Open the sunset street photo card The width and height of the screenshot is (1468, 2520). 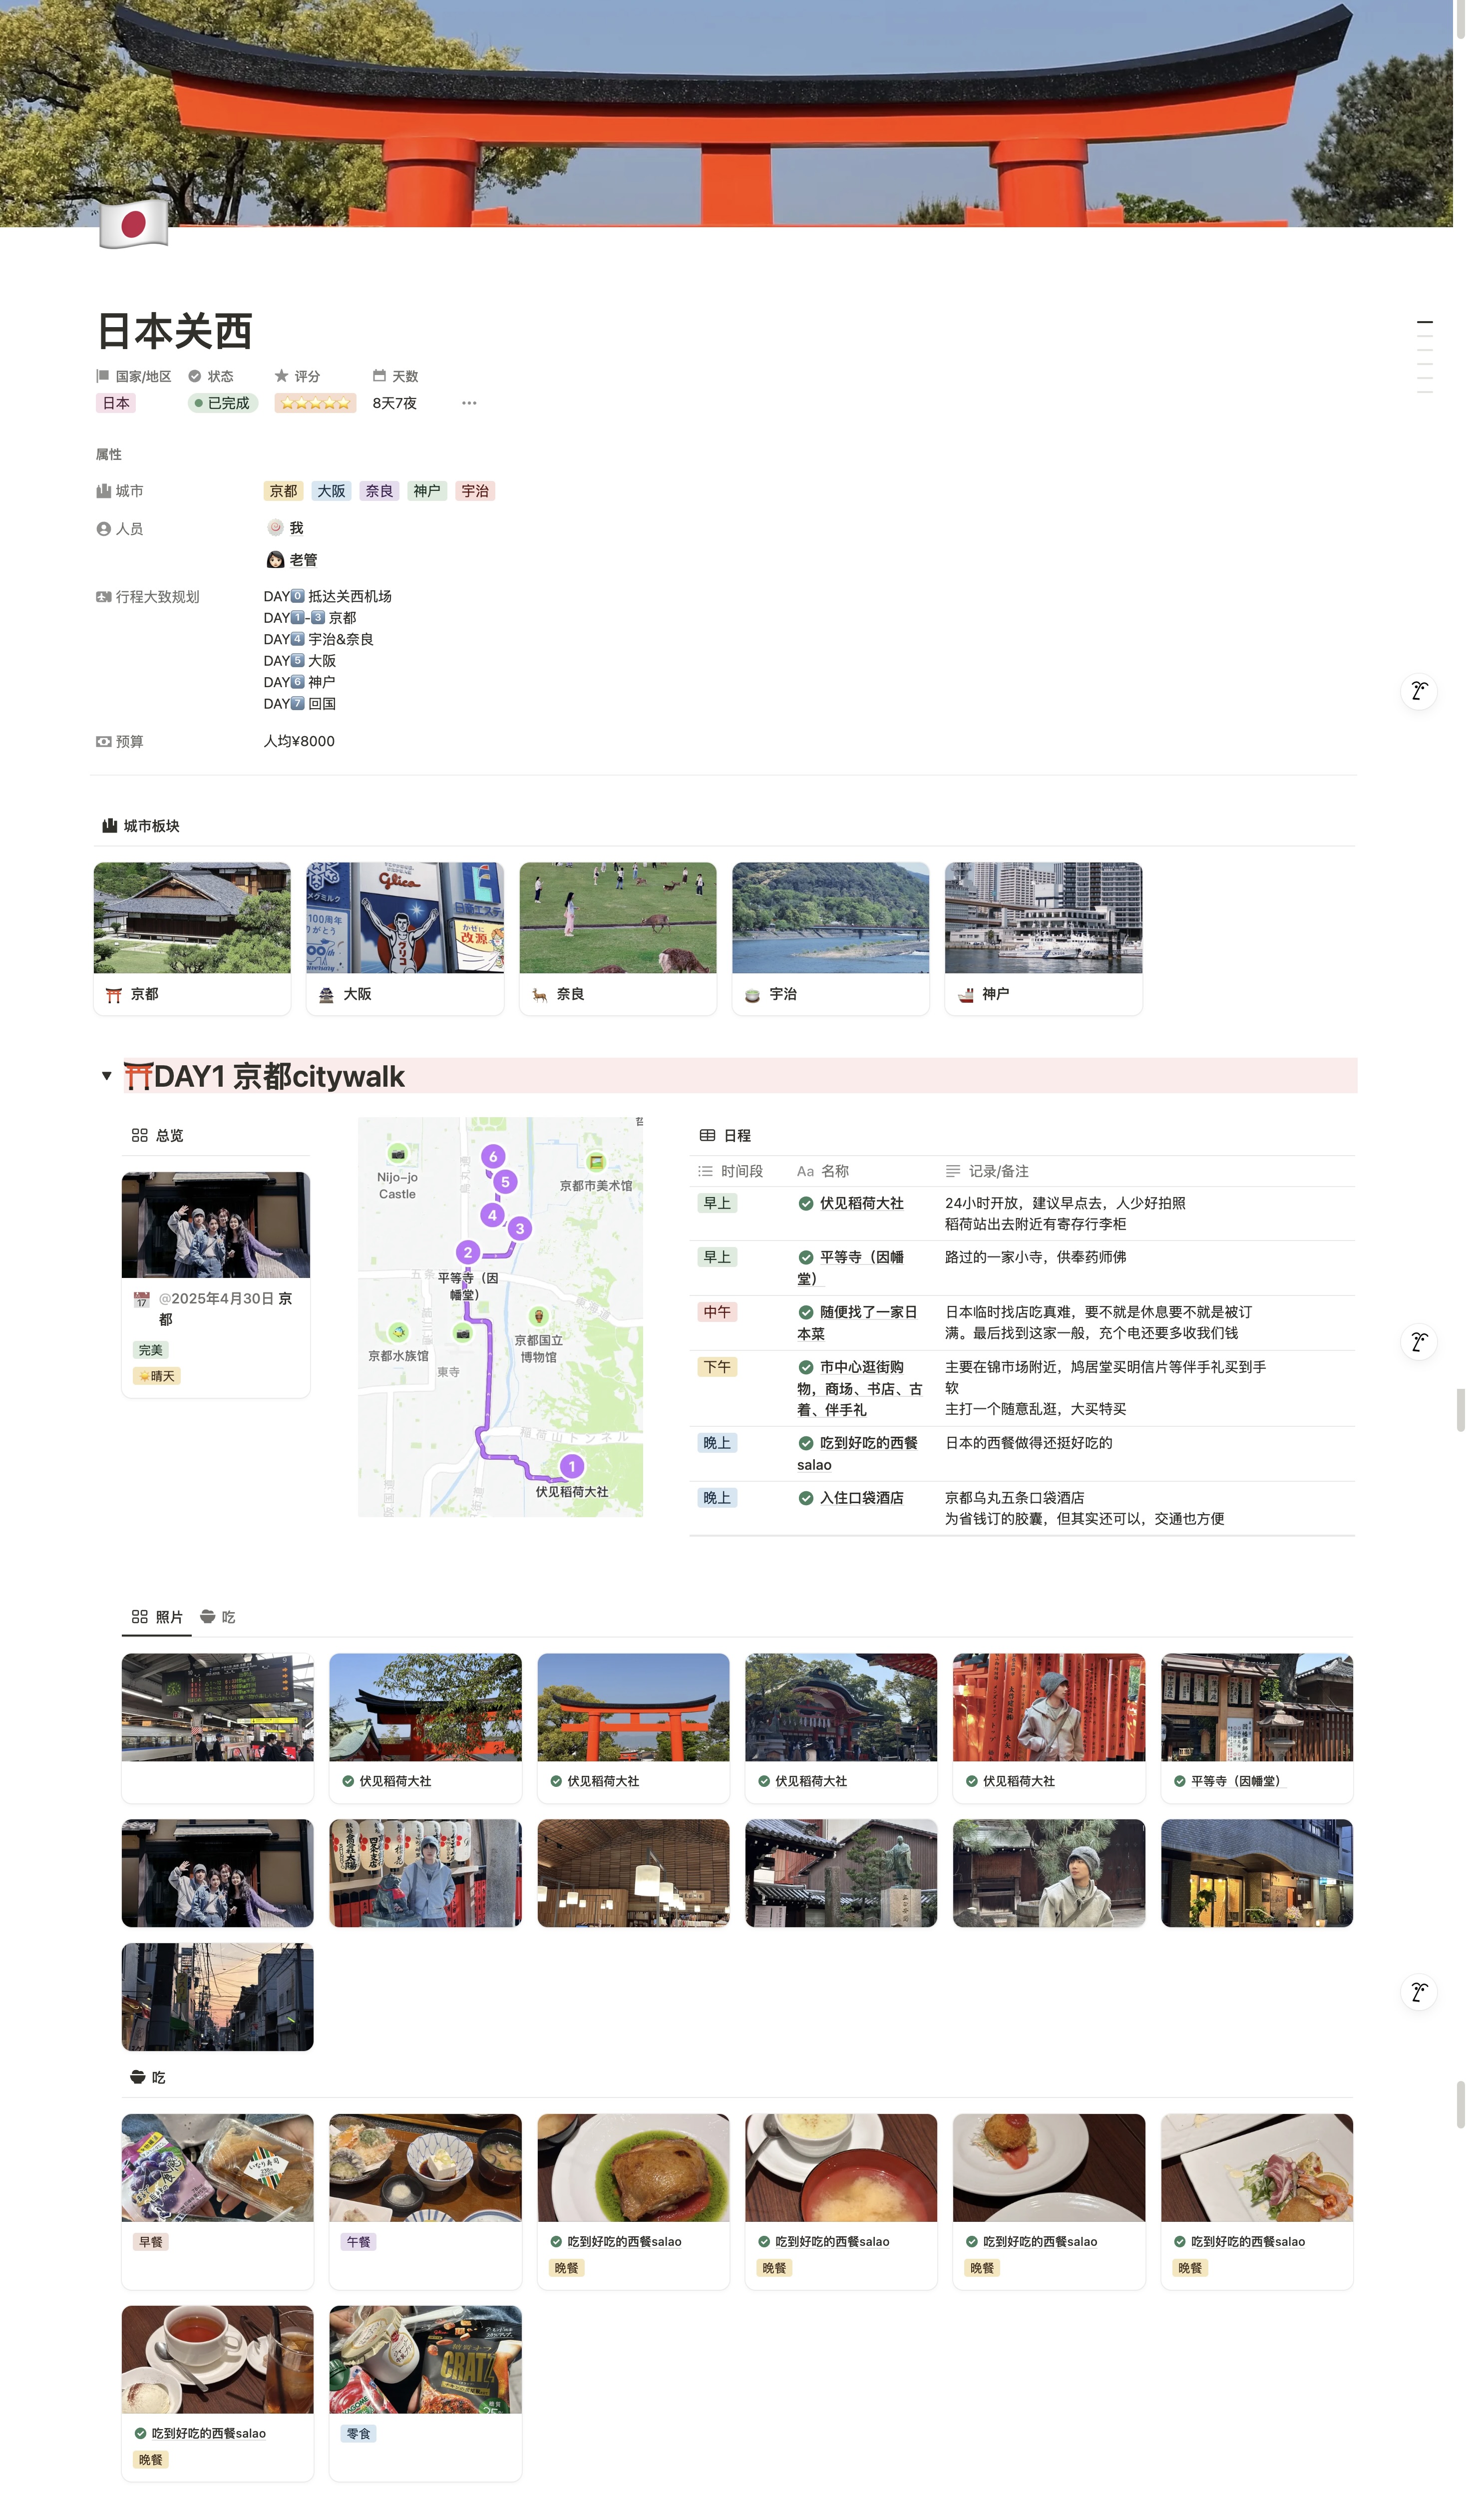click(x=217, y=1997)
